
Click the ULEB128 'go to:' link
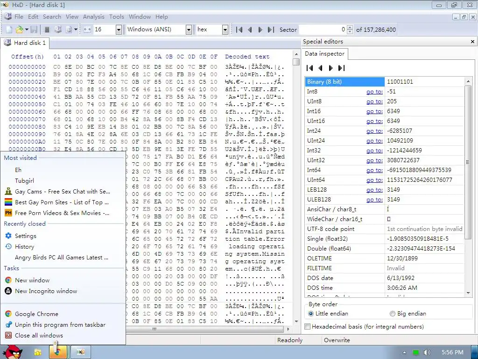tap(374, 199)
